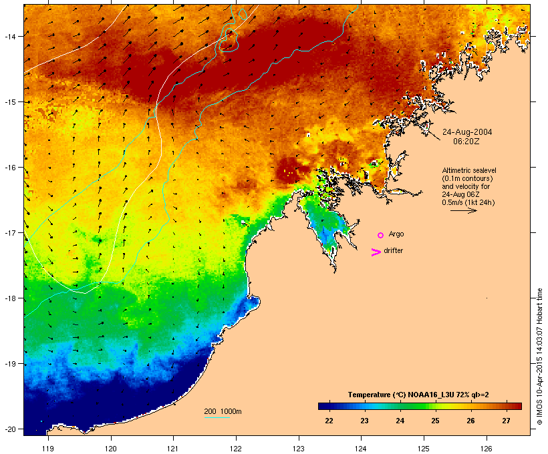
Task: Click the longitude label 124
Action: pyautogui.click(x=361, y=449)
